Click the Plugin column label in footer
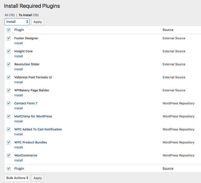The image size is (201, 183). click(x=19, y=169)
